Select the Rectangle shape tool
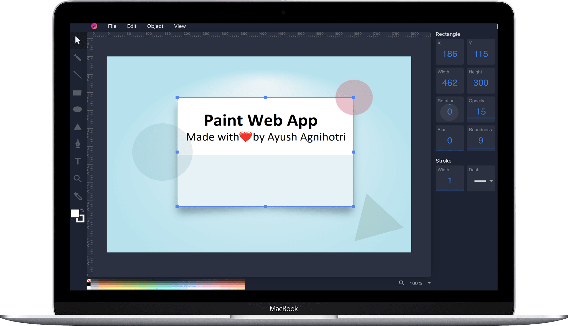 coord(77,93)
